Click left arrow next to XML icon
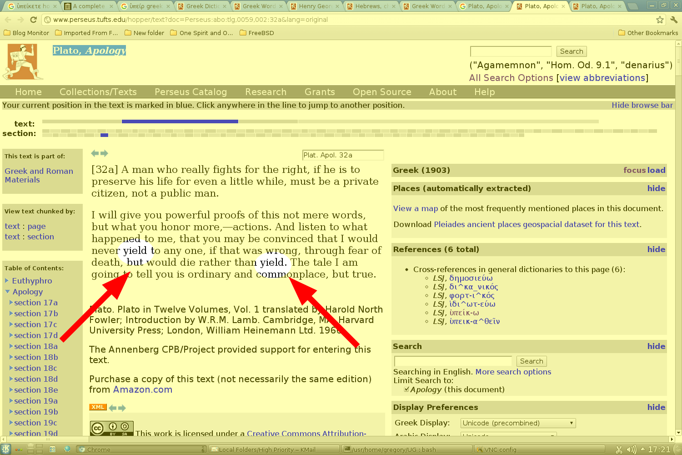This screenshot has width=682, height=455. point(112,408)
